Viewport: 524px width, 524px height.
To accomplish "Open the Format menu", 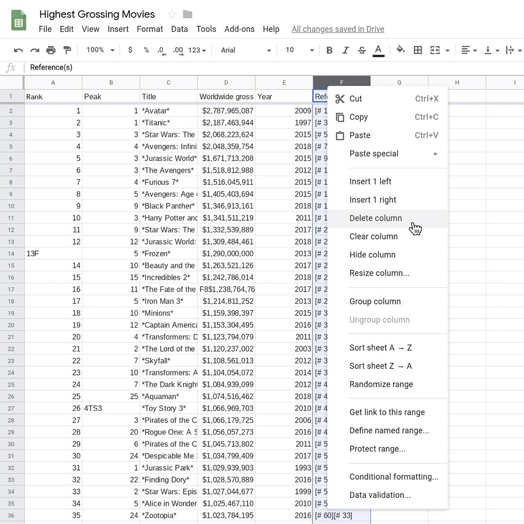I will click(x=150, y=29).
